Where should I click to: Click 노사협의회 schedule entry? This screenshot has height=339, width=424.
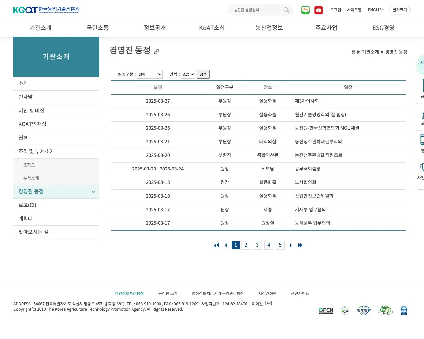click(305, 182)
